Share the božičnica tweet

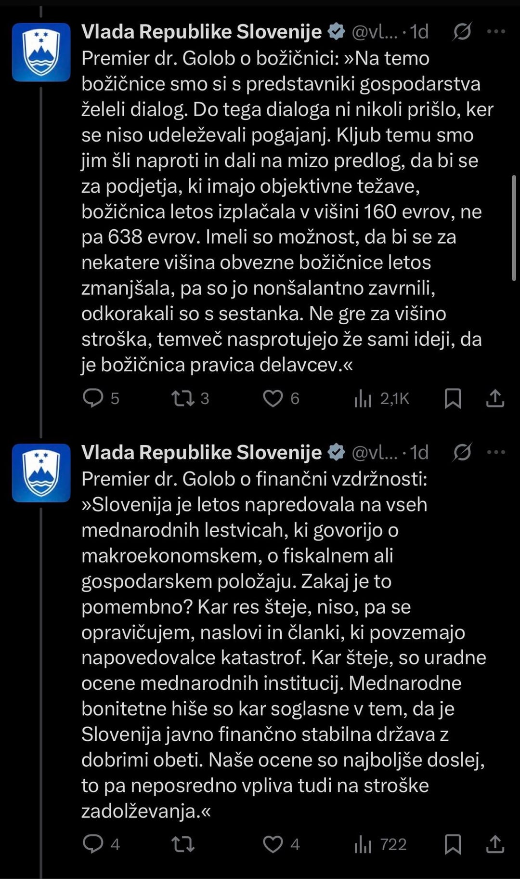pos(495,398)
